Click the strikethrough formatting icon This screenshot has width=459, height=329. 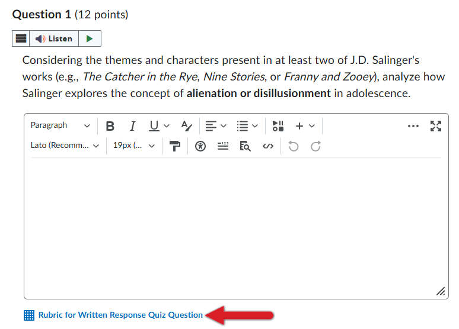tap(187, 126)
